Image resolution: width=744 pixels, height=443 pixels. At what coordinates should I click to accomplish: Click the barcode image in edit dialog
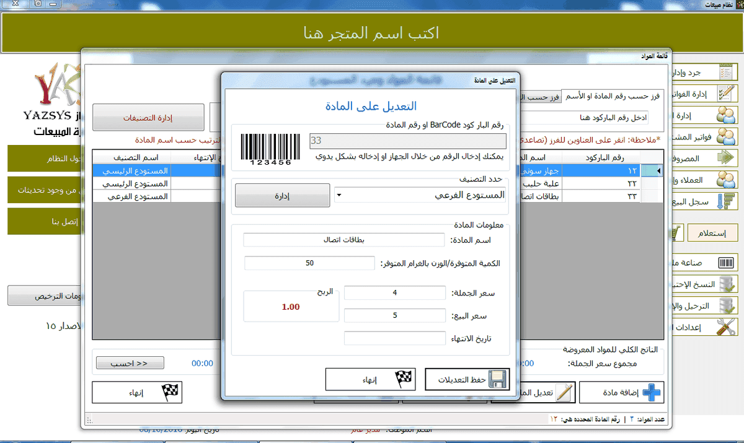click(x=270, y=149)
